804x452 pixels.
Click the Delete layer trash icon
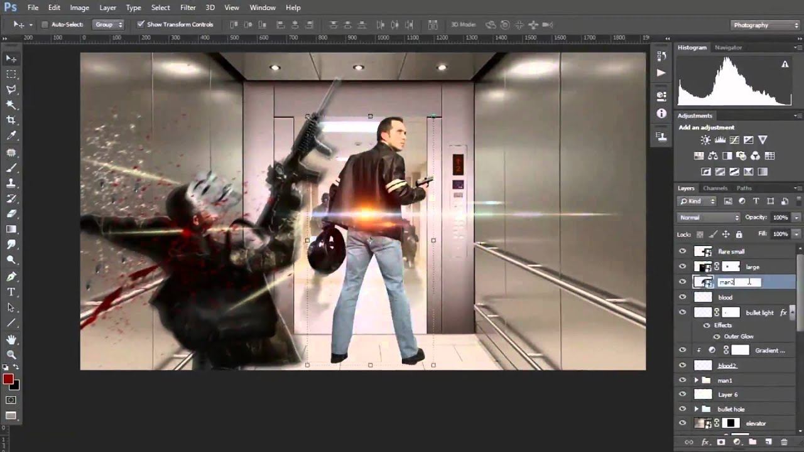click(785, 442)
